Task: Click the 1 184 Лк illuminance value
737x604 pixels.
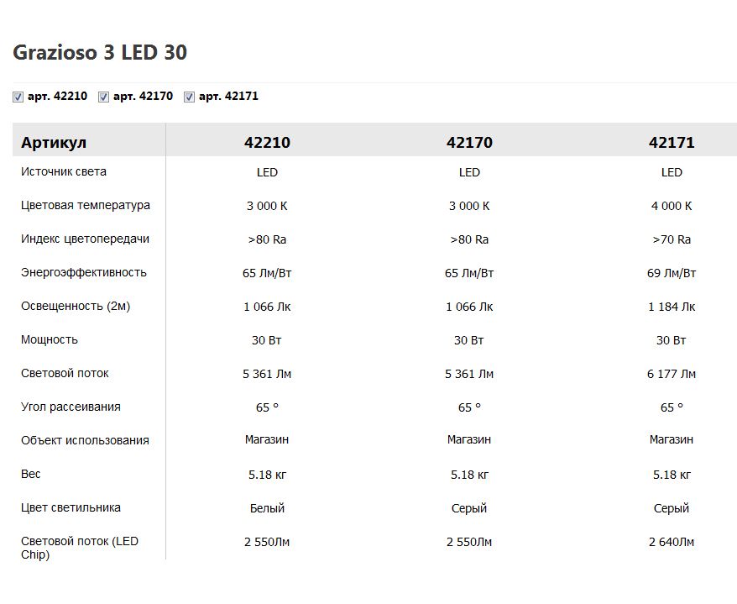Action: point(672,307)
